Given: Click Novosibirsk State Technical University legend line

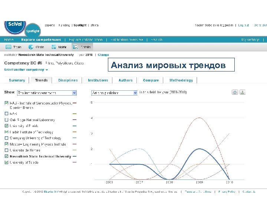Looking at the screenshot, I should point(75,156).
